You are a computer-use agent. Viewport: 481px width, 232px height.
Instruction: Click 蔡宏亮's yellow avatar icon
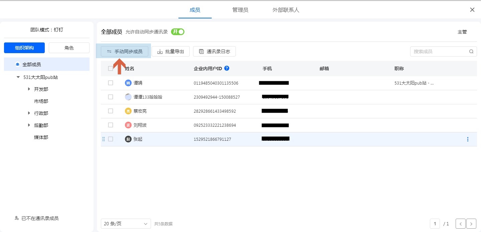128,111
